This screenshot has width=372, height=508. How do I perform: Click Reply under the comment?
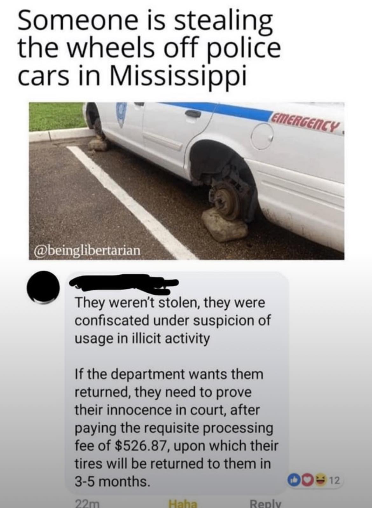pyautogui.click(x=265, y=504)
